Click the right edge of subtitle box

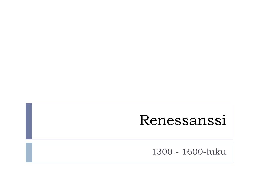click(233, 153)
